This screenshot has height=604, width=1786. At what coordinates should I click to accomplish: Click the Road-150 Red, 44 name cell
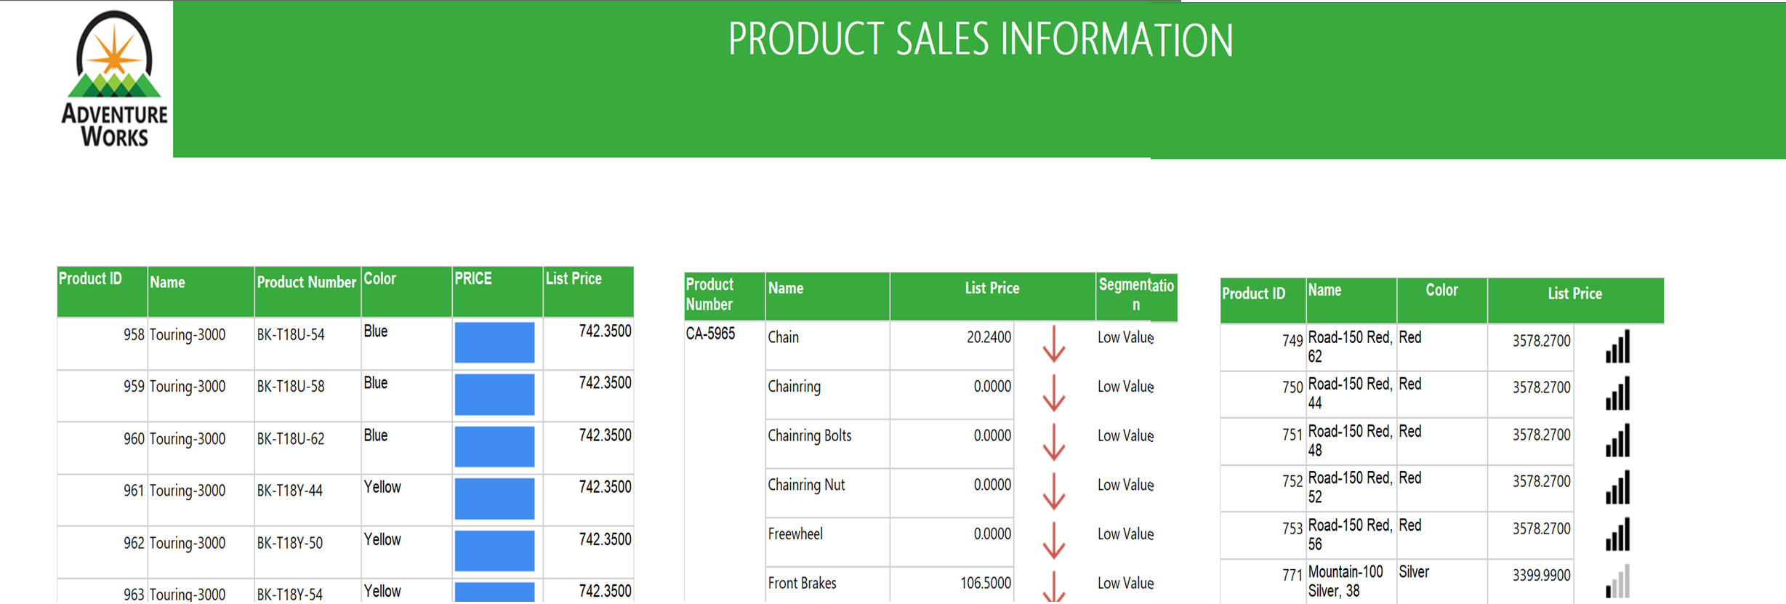(1348, 393)
